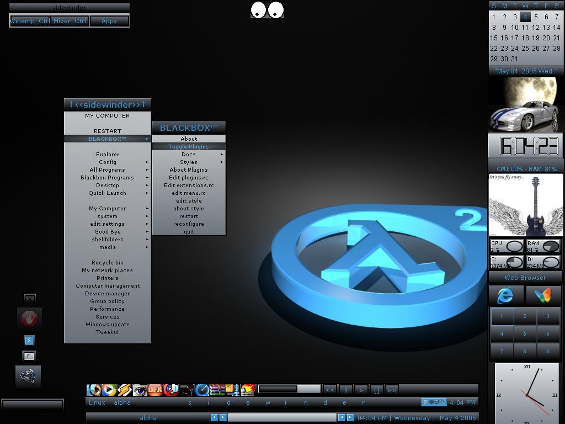Switch to workspace 9 in pager
Screen dimensions: 565x424
548,351
